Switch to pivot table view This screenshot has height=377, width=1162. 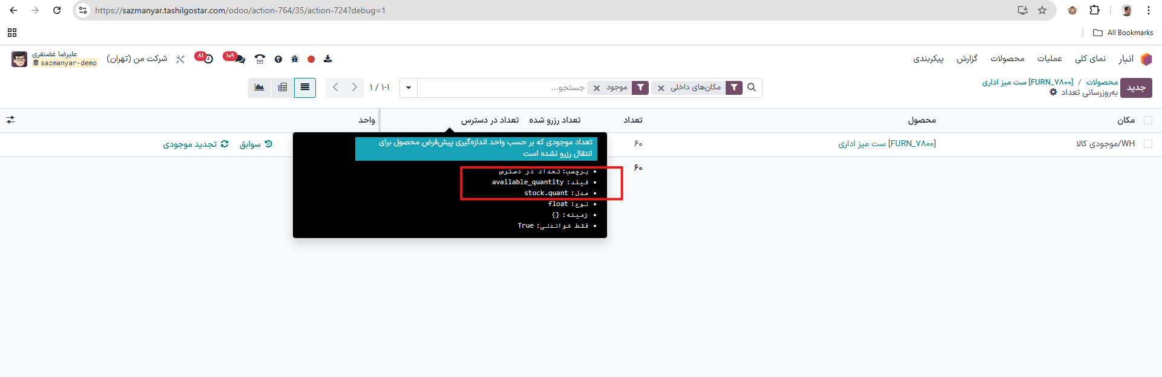282,88
